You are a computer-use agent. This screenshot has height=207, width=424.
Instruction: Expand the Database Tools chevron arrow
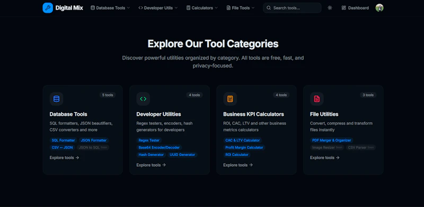tap(128, 8)
